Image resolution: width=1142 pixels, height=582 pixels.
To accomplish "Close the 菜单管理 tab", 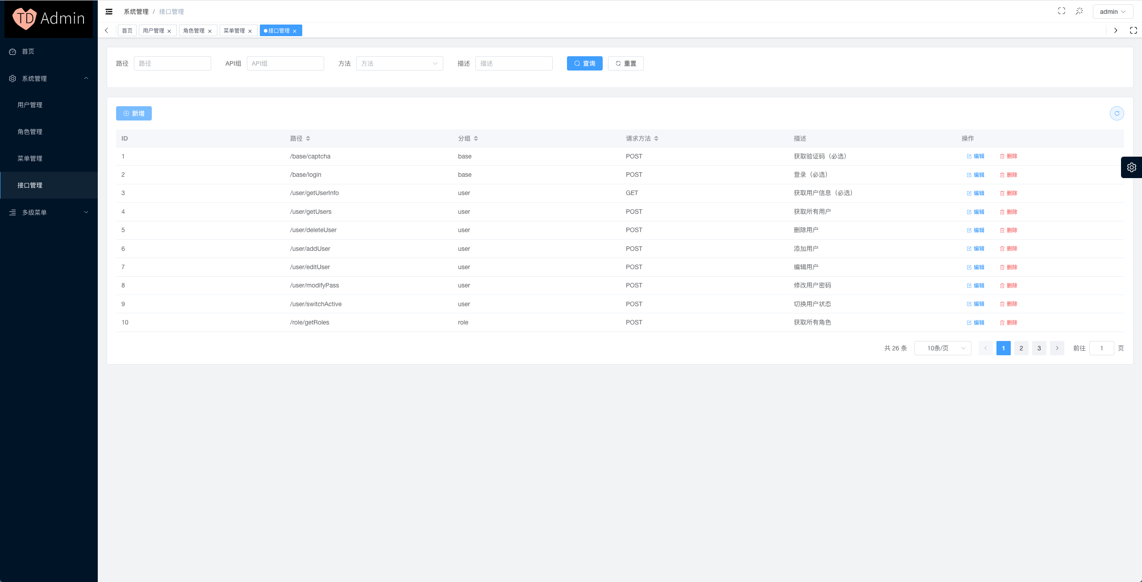I will pos(250,31).
